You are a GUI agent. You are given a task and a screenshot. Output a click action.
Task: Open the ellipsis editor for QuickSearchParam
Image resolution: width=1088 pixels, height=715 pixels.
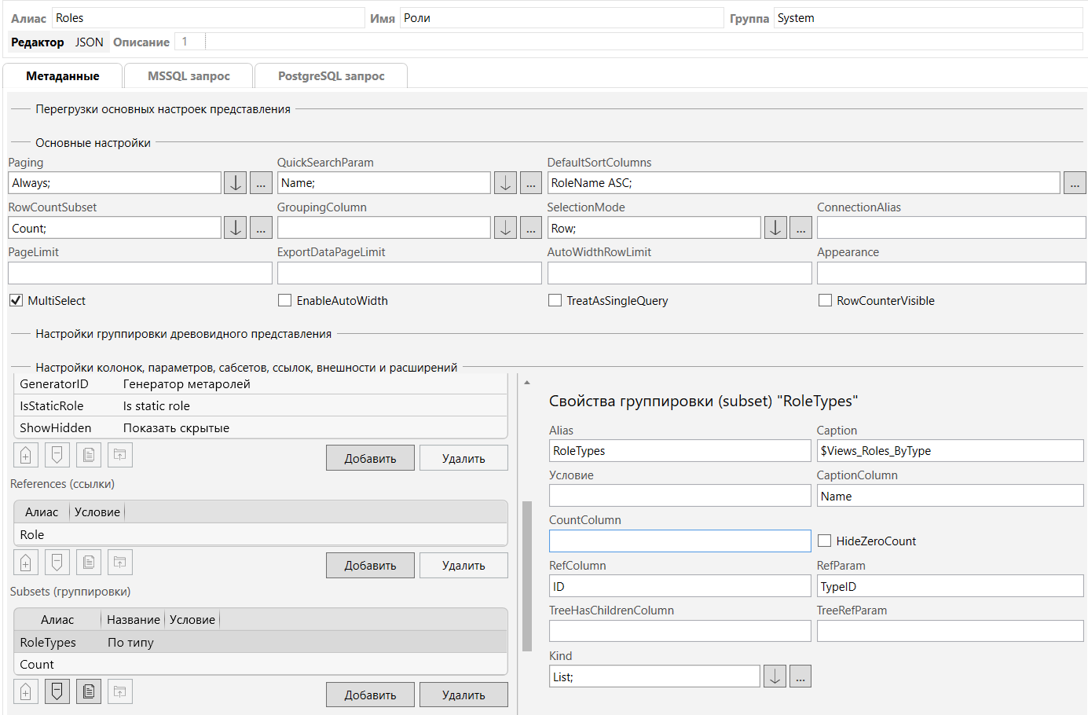(x=531, y=184)
